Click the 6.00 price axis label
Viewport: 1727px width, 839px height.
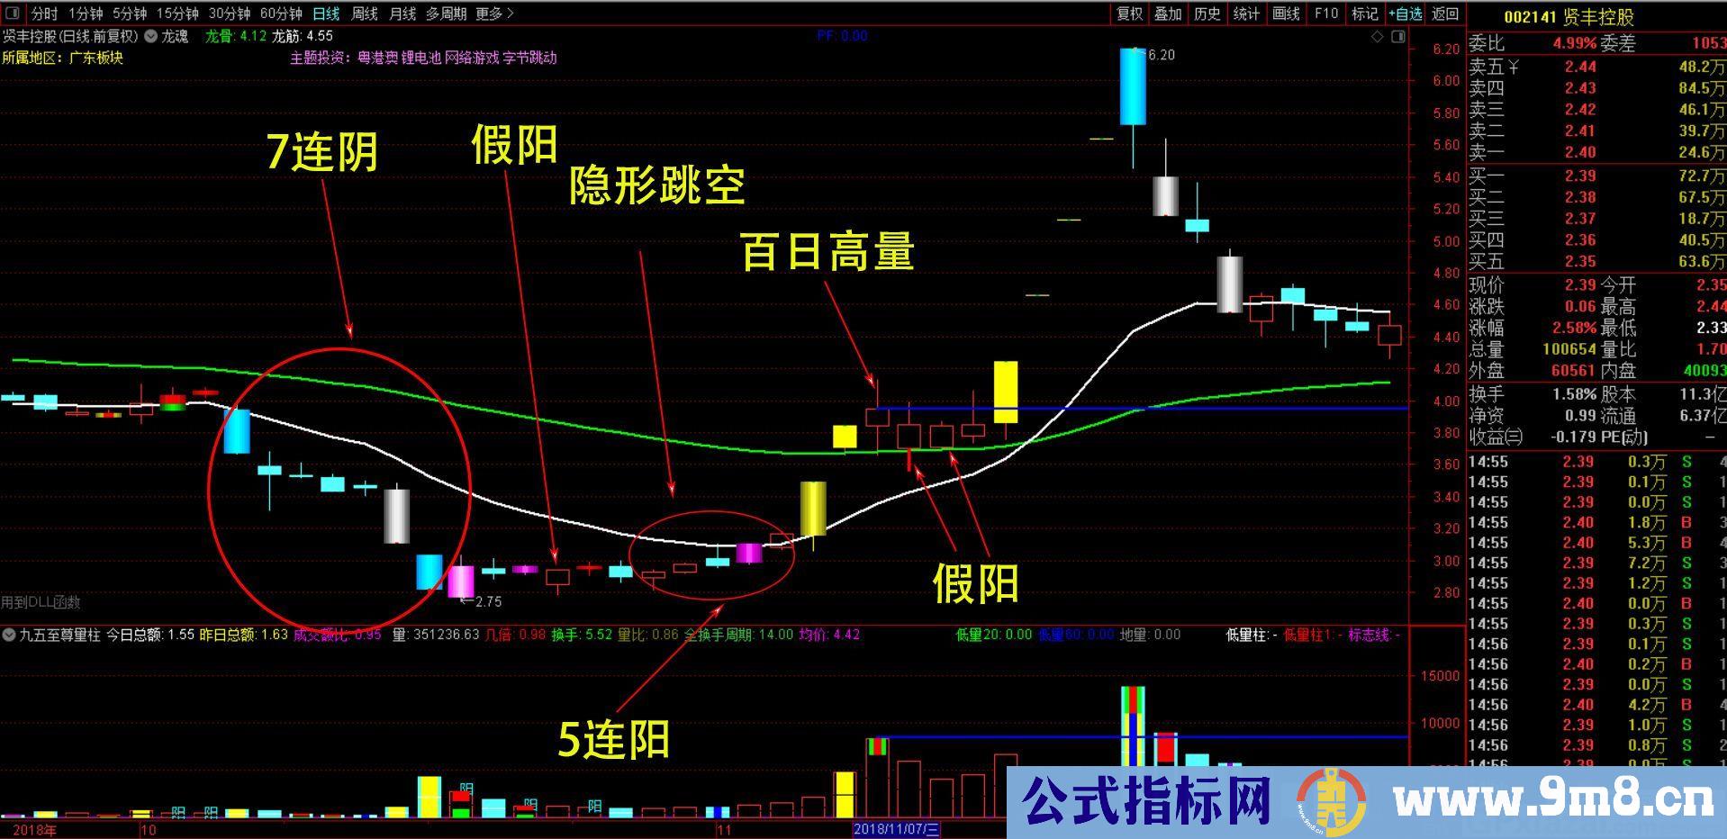pos(1446,81)
